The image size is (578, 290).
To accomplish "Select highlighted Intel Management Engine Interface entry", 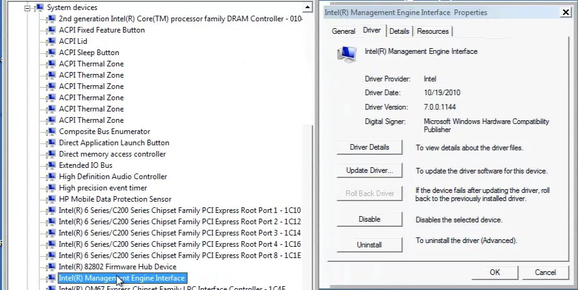I will [122, 278].
